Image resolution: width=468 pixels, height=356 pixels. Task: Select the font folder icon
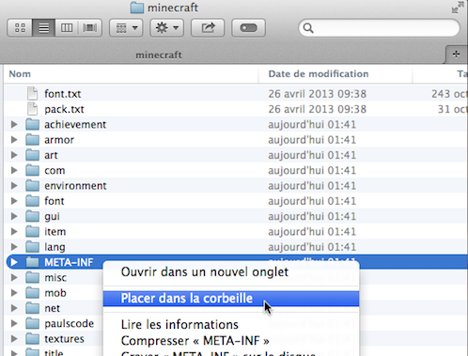(x=33, y=201)
